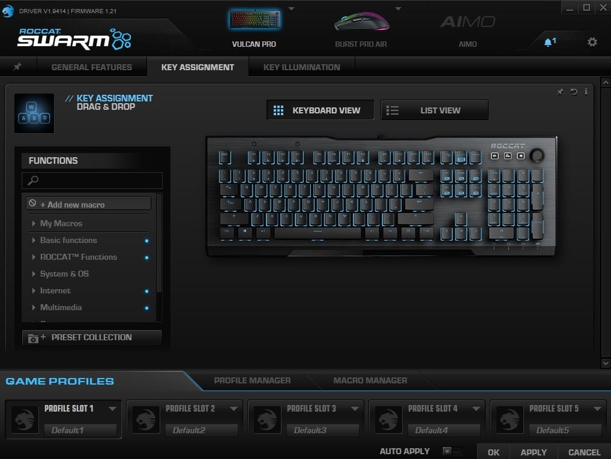The width and height of the screenshot is (611, 459).
Task: Click the Preset Collection button
Action: point(92,337)
